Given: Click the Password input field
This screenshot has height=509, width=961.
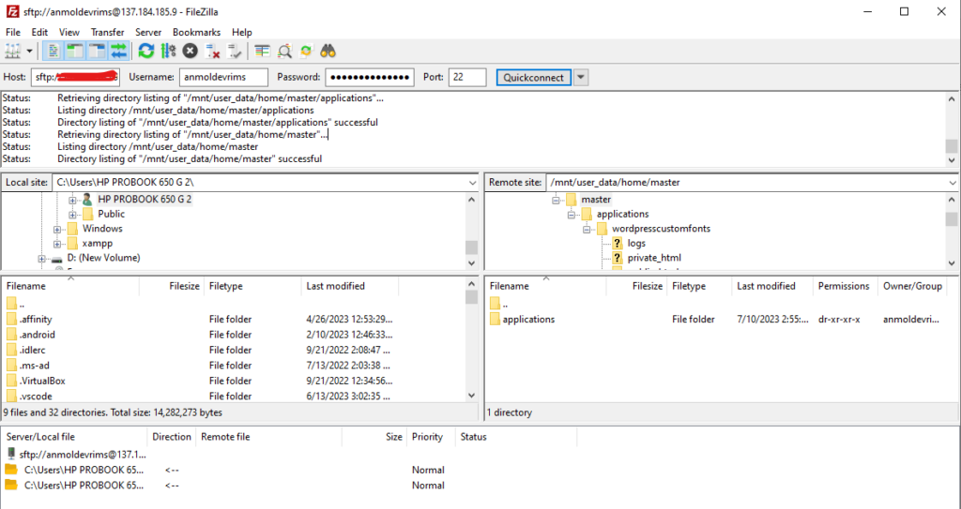Looking at the screenshot, I should [370, 77].
